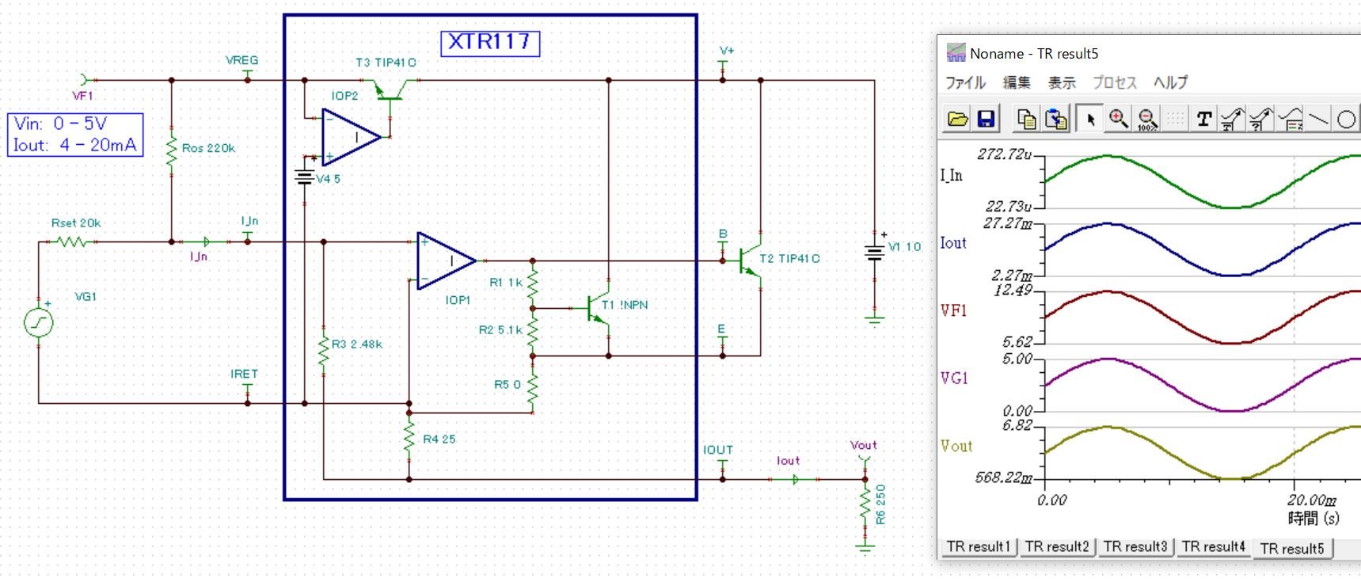Click the legend insert icon
Image resolution: width=1361 pixels, height=582 pixels.
[x=1291, y=119]
